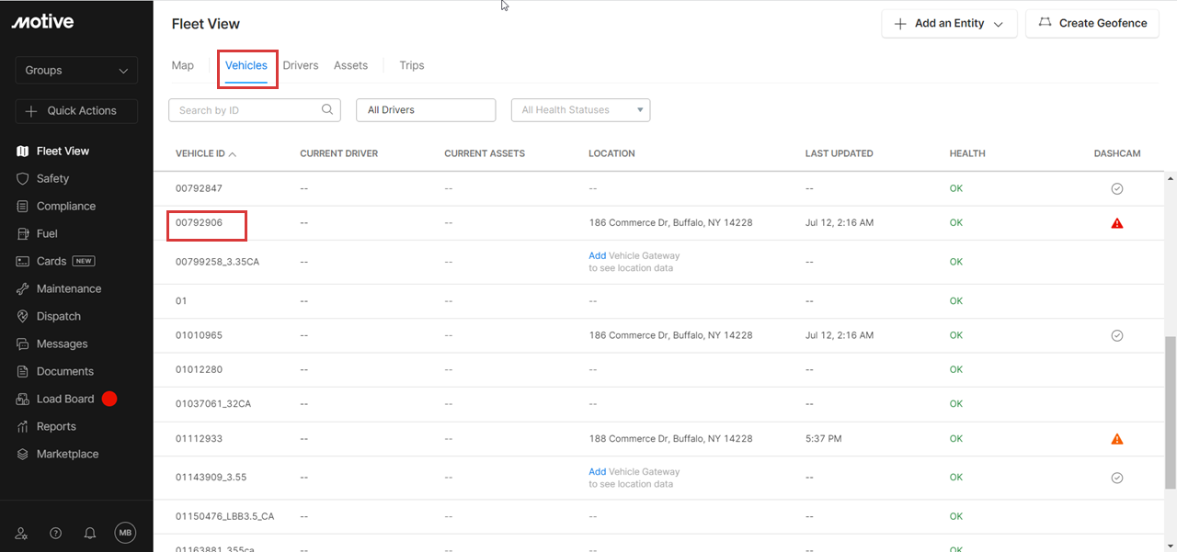Image resolution: width=1177 pixels, height=552 pixels.
Task: Switch to the Drivers tab
Action: click(x=301, y=65)
